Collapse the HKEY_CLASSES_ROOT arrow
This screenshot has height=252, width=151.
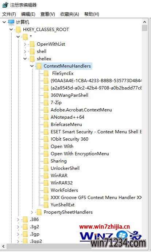click(x=11, y=30)
